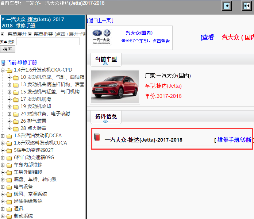Screen dimensions: 254x219
Task: Select 1.6升双燃料发动机CUCA tree label
Action: 41,143
